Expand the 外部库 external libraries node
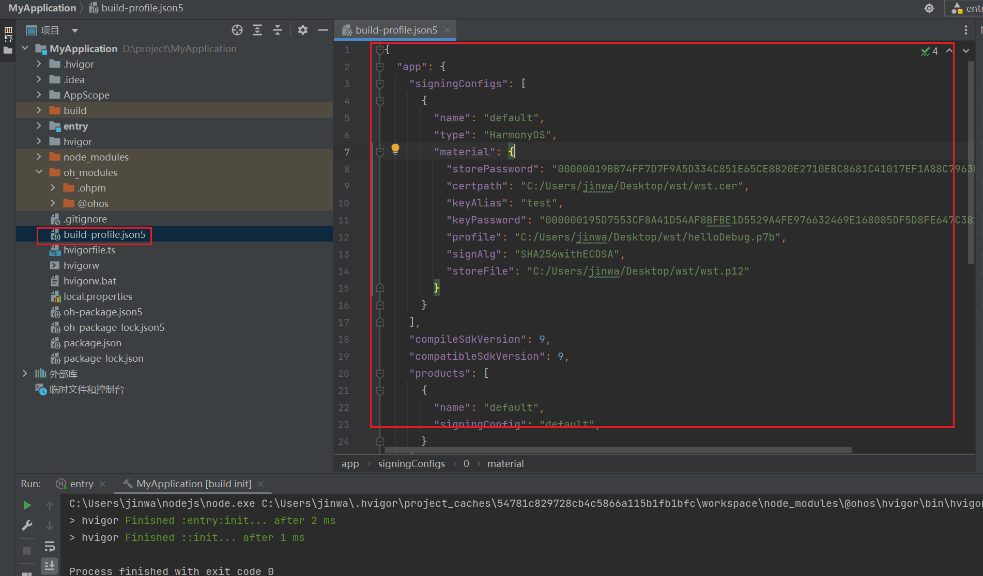983x576 pixels. [x=25, y=373]
